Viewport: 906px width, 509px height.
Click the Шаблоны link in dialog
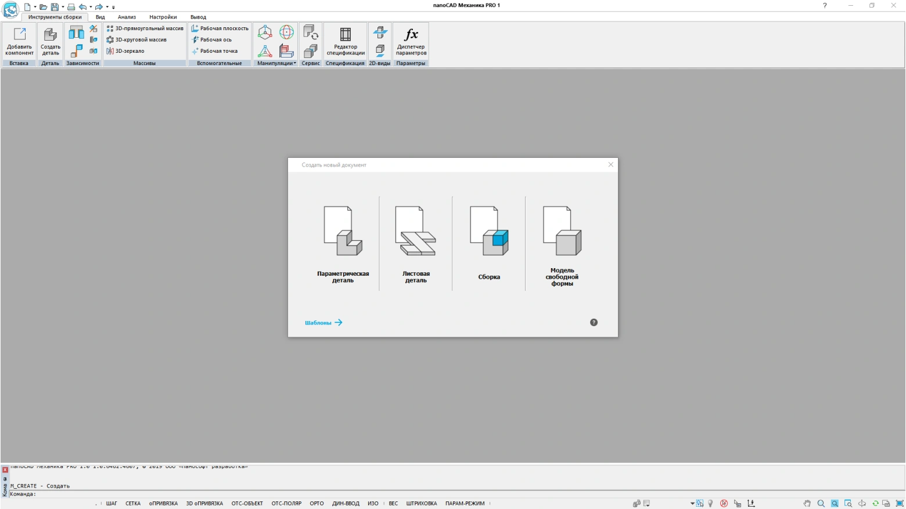tap(323, 323)
